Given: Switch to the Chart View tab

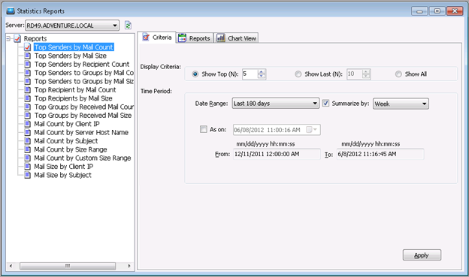Looking at the screenshot, I should [236, 38].
